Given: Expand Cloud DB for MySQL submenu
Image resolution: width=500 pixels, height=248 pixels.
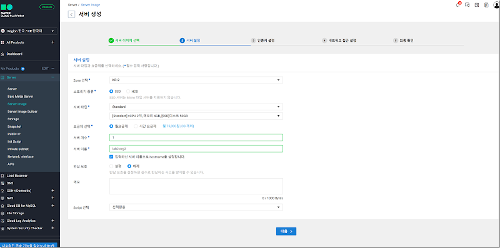Looking at the screenshot, I should click(x=53, y=206).
